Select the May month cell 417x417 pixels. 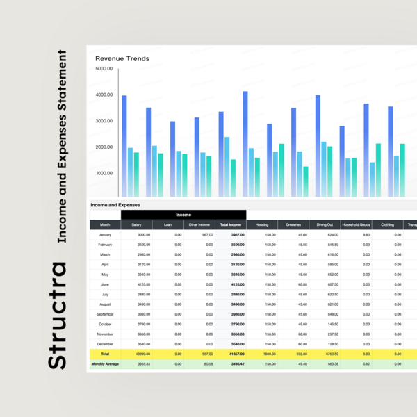pyautogui.click(x=105, y=275)
